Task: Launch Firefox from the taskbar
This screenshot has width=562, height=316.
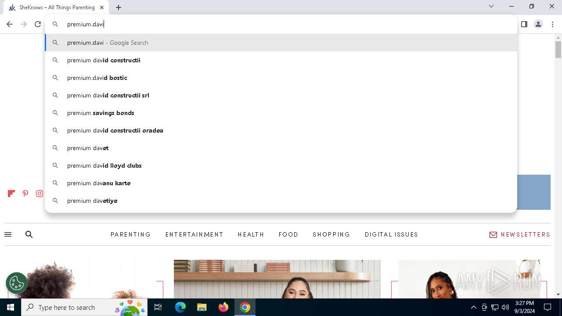Action: [223, 307]
